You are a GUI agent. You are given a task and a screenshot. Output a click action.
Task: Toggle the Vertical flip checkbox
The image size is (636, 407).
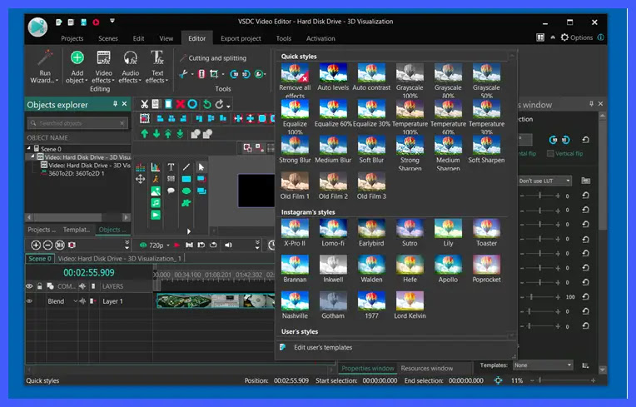point(550,154)
